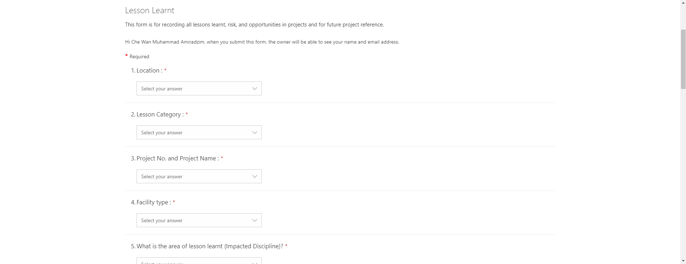Click the scrollbar down arrow

pyautogui.click(x=683, y=261)
